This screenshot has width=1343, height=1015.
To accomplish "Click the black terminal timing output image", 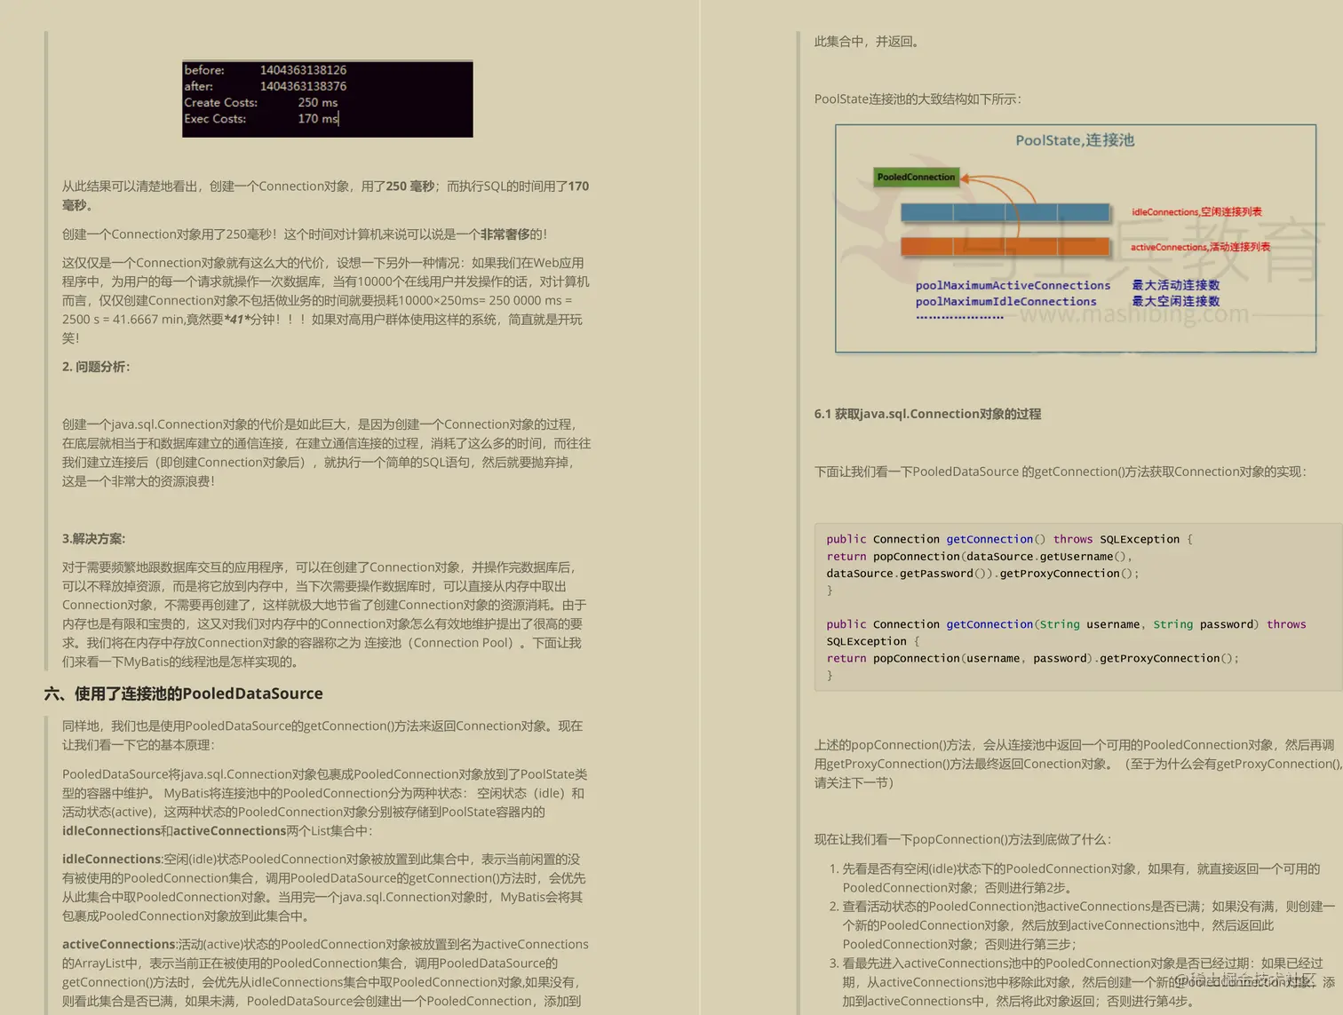I will pyautogui.click(x=328, y=99).
